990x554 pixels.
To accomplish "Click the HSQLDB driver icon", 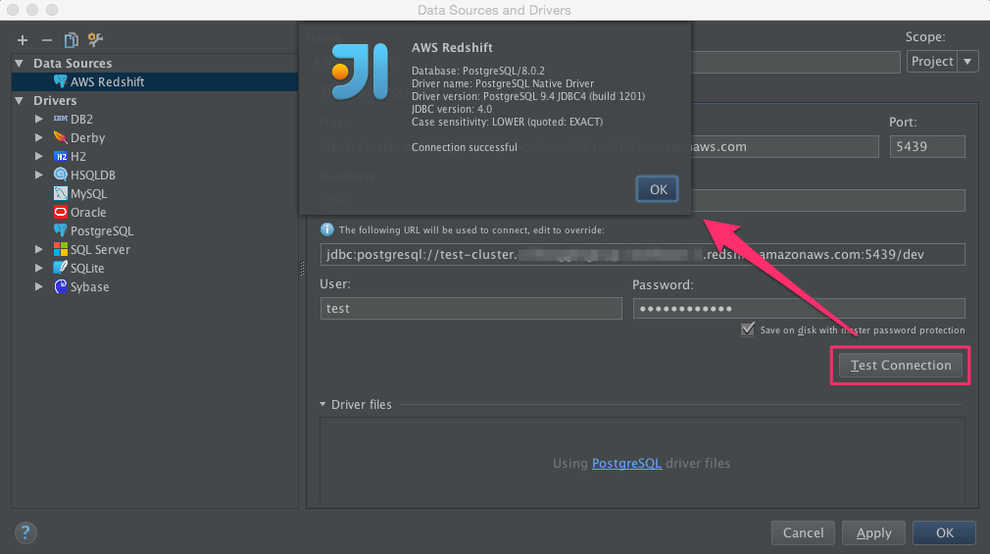I will pyautogui.click(x=61, y=175).
